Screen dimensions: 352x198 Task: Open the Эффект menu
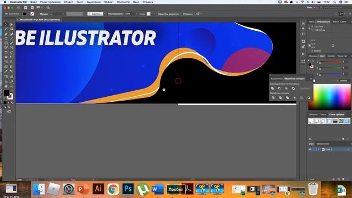[x=109, y=2]
